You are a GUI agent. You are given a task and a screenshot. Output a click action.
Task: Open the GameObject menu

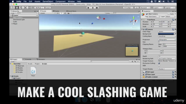48,1
